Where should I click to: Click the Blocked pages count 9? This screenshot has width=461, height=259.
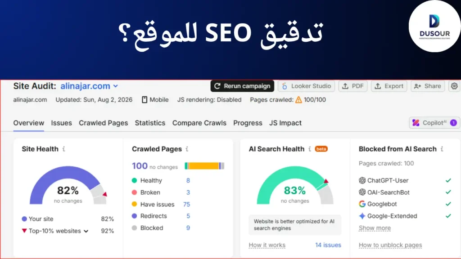188,228
